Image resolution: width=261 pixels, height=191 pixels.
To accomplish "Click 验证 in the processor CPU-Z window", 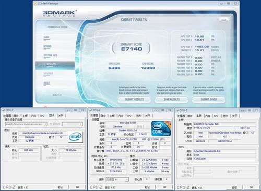I will pyautogui.click(x=147, y=187).
